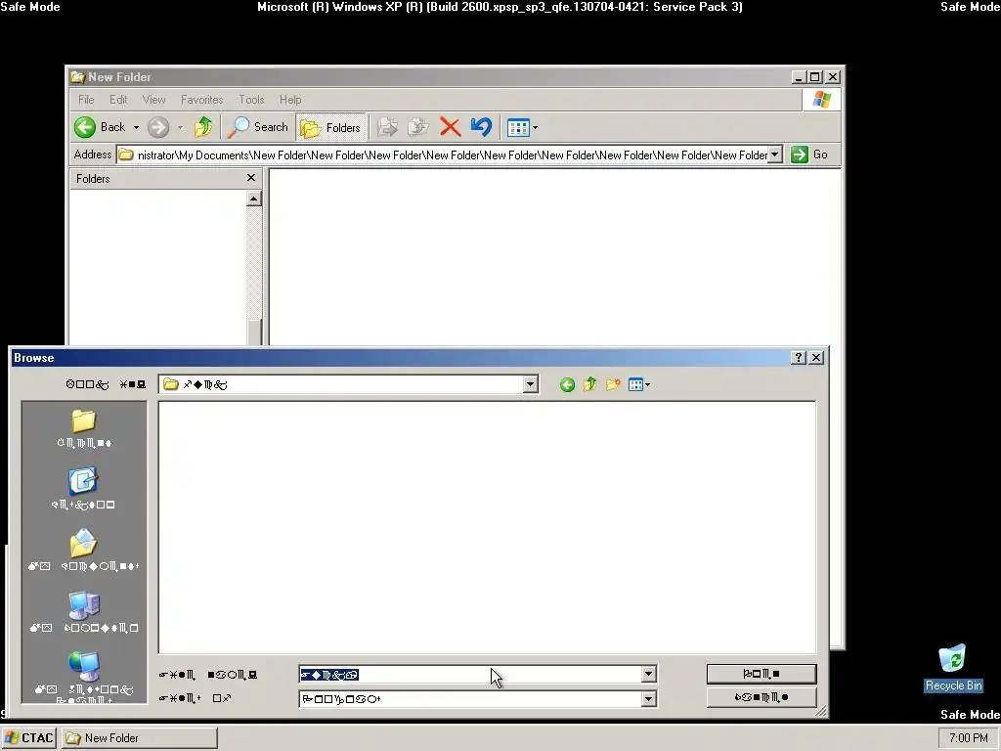This screenshot has height=751, width=1001.
Task: Click the Up One Level icon in Browse
Action: coord(589,384)
